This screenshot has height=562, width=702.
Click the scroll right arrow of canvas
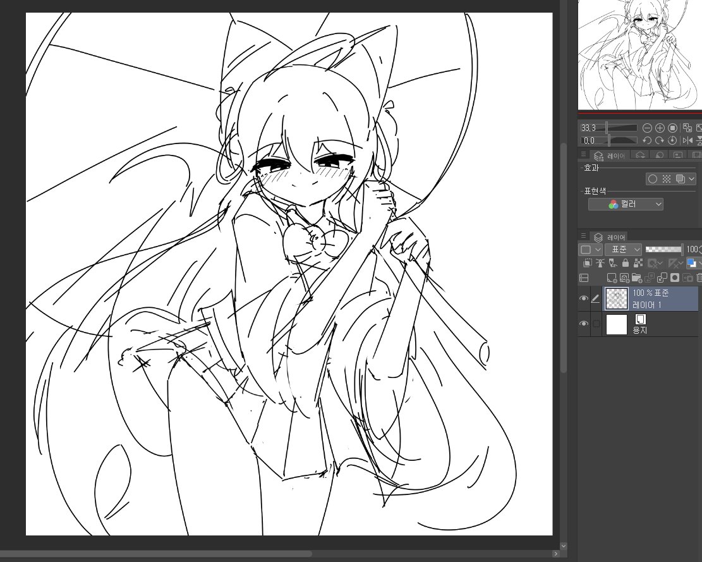coord(555,554)
